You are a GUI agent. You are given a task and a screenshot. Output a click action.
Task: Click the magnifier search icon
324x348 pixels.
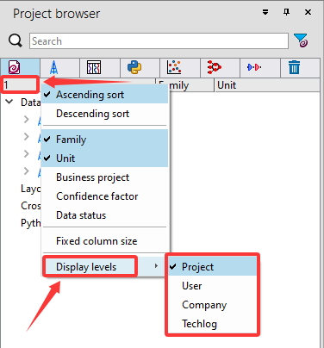tap(16, 40)
